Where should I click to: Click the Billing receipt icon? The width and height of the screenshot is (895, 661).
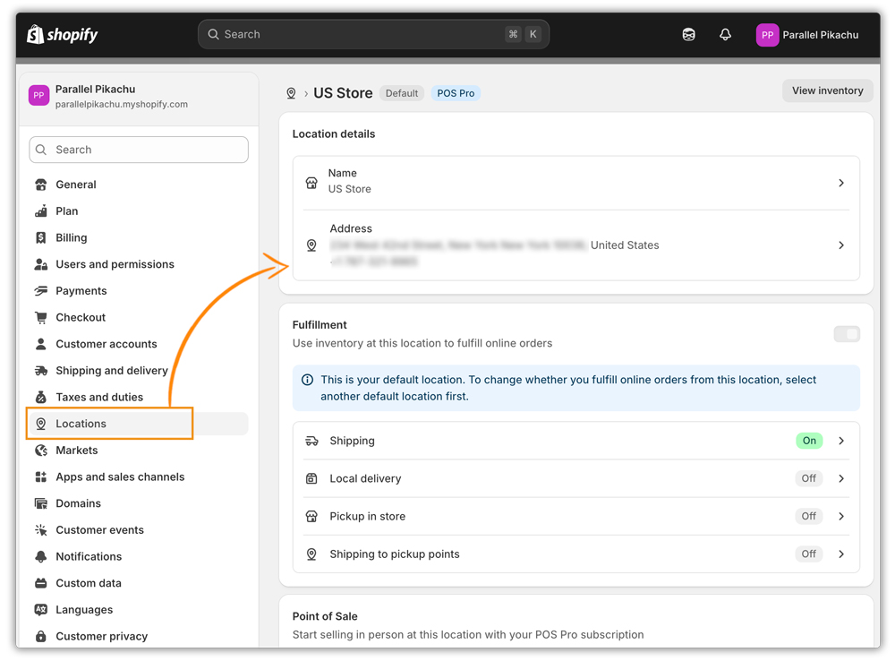pyautogui.click(x=41, y=237)
